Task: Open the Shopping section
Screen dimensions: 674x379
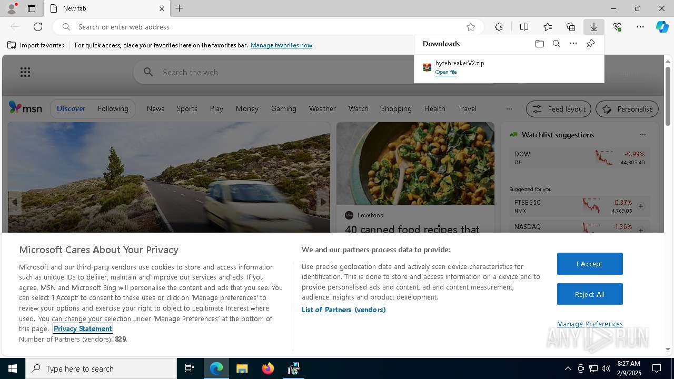Action: (x=396, y=108)
